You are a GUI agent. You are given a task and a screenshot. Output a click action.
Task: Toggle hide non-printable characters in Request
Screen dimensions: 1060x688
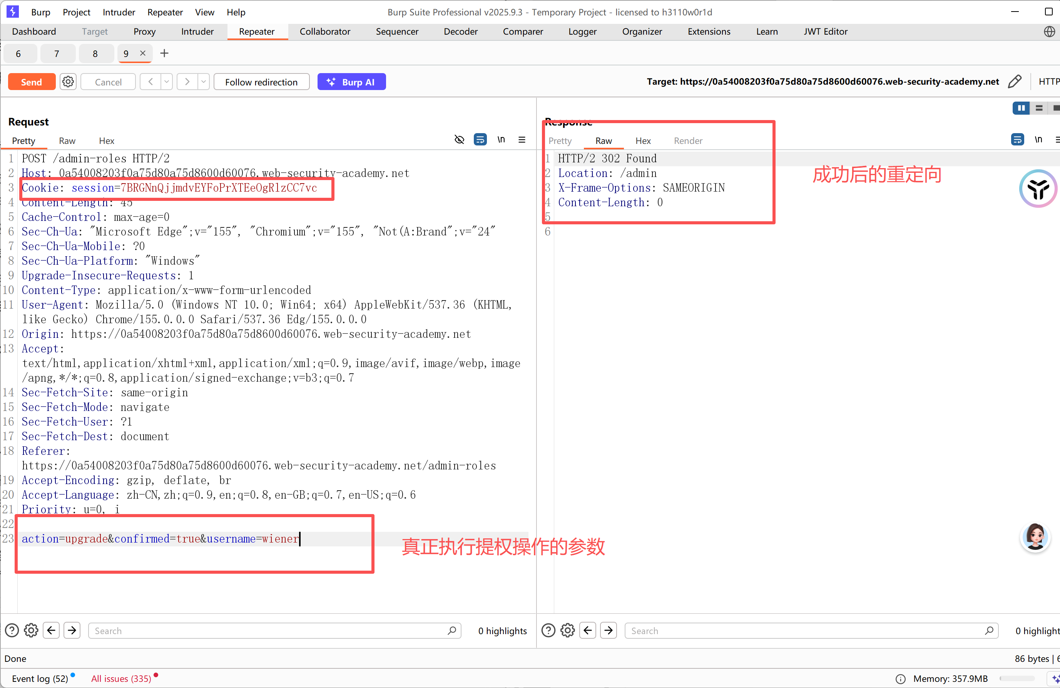coord(459,140)
